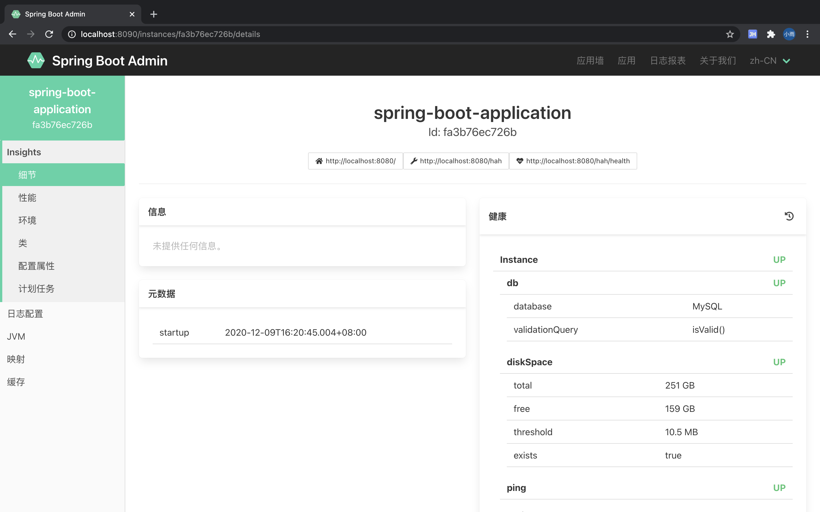Viewport: 820px width, 512px height.
Task: Open the health history clock icon
Action: click(x=789, y=216)
